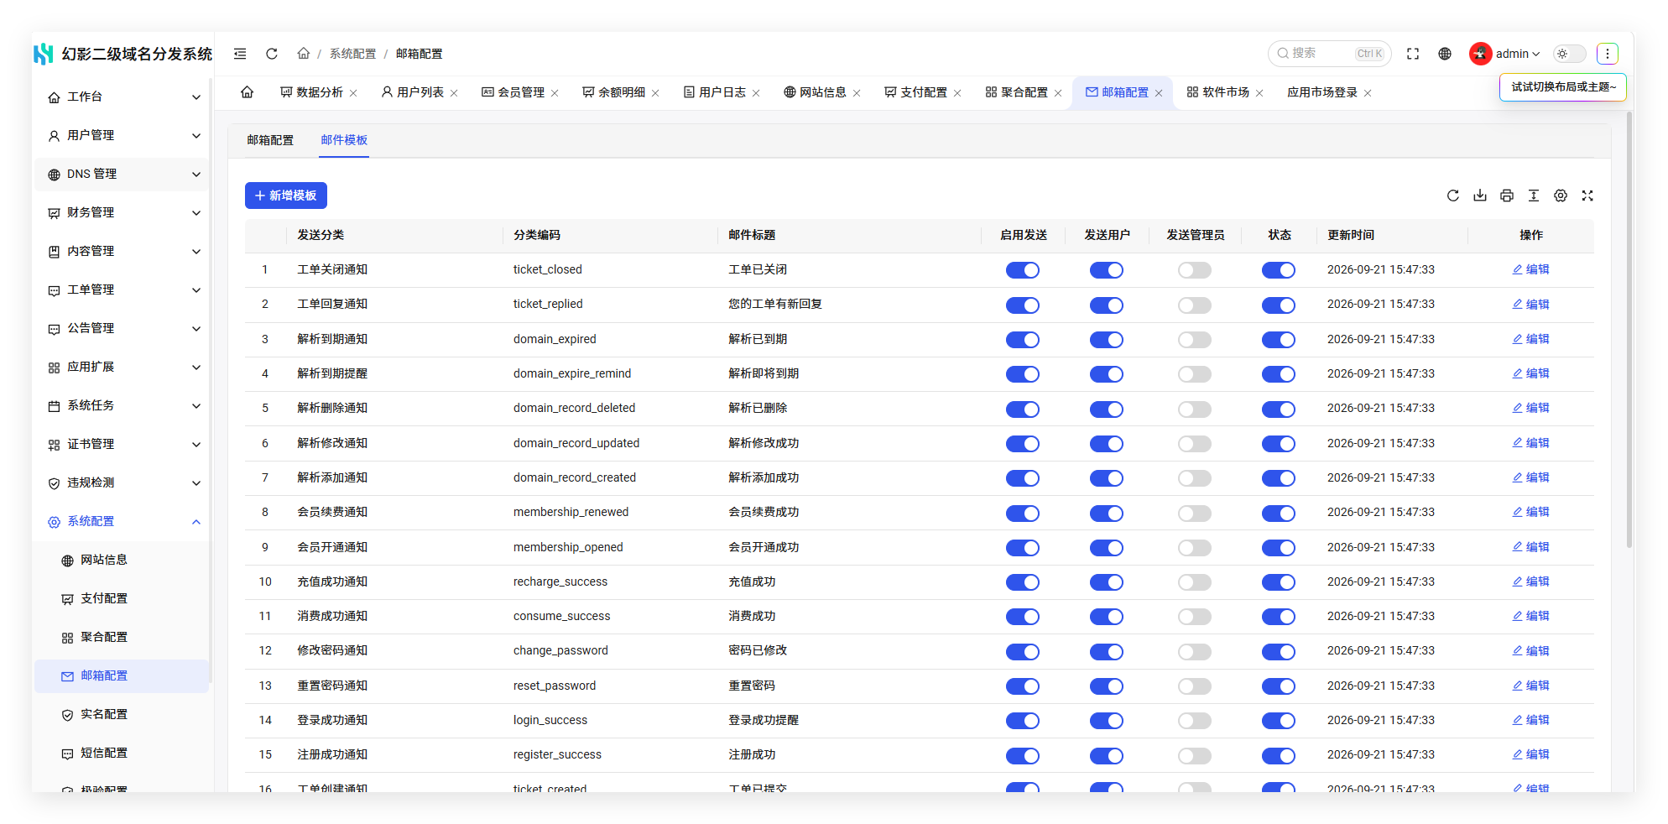Image resolution: width=1668 pixels, height=824 pixels.
Task: Select the 邮件模板 sub-tab
Action: pyautogui.click(x=344, y=140)
